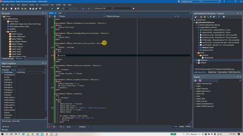Click the Pause program toolbar icon
Image resolution: width=243 pixels, height=136 pixels.
coord(63,9)
